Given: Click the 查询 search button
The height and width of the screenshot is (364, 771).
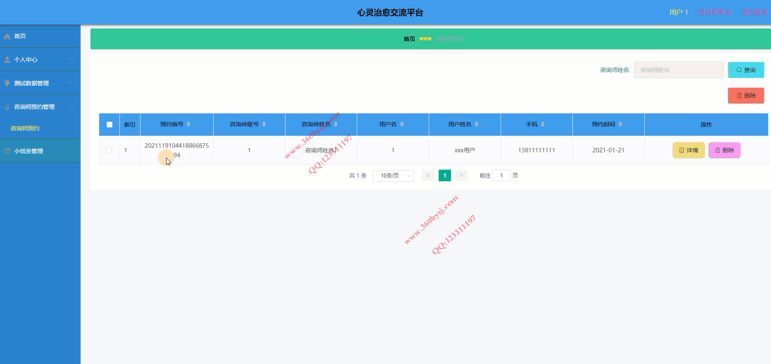Looking at the screenshot, I should click(746, 70).
